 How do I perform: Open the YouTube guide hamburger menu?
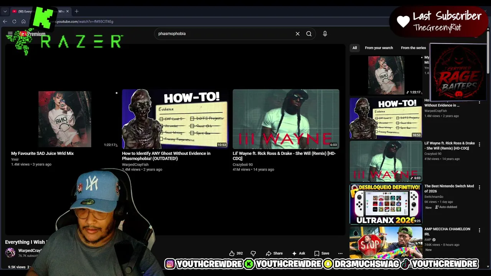[x=10, y=34]
